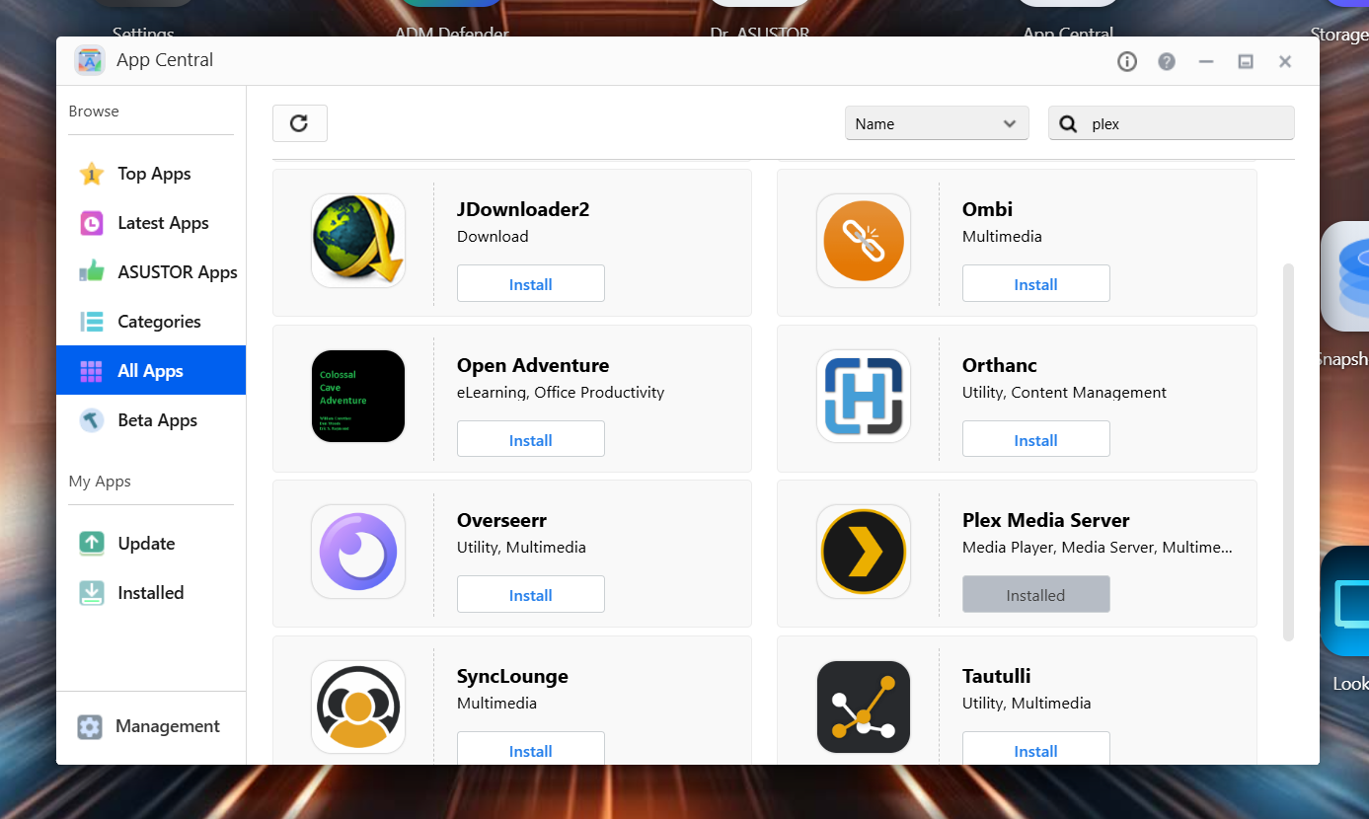Click the Installed button for Plex Media Server

point(1036,595)
